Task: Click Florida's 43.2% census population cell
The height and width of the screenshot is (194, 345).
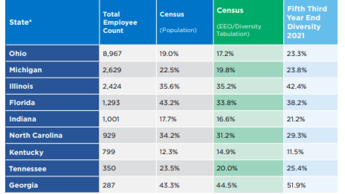Action: click(x=185, y=103)
